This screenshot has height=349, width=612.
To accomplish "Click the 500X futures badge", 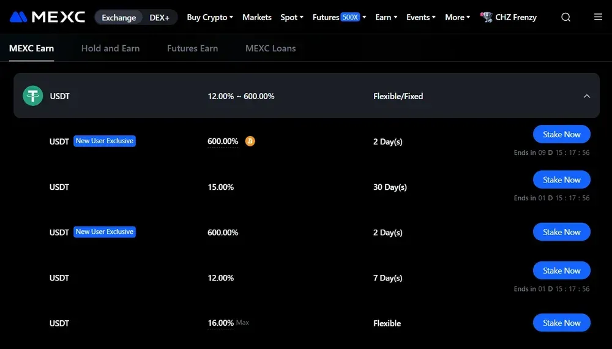I will tap(350, 17).
